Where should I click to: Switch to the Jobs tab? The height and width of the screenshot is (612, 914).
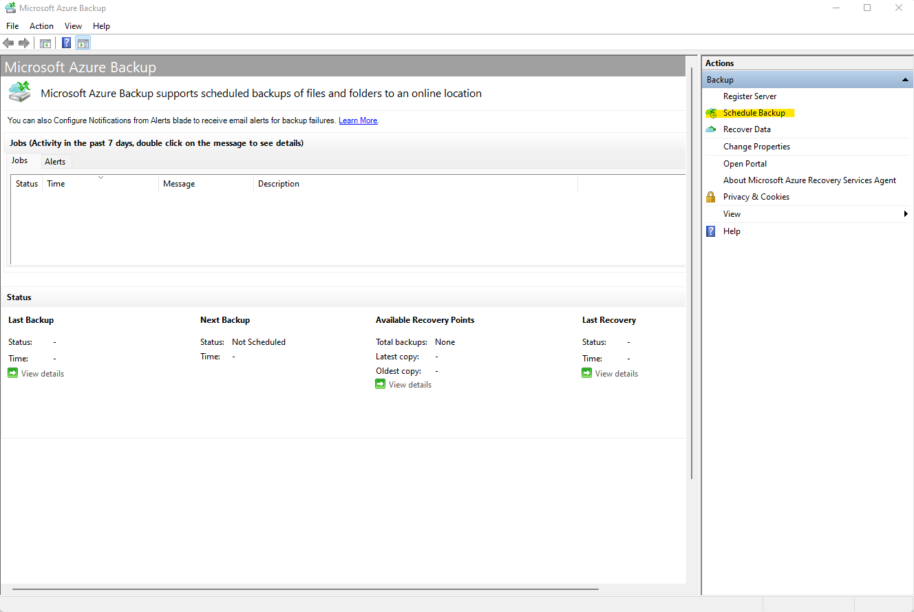click(x=20, y=160)
